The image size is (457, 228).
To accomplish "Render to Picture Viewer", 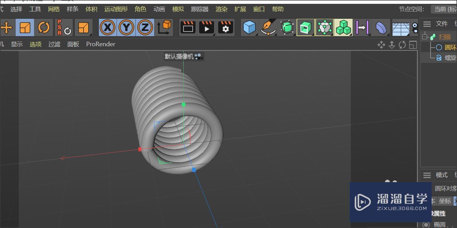I will [207, 27].
